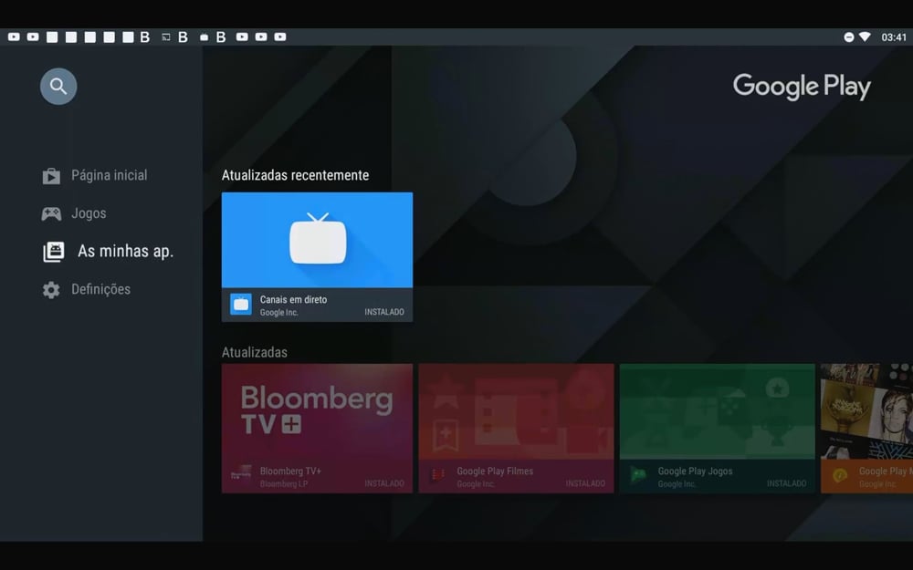The image size is (913, 570).
Task: Open the partially visible Google Play Music card
Action: tap(866, 428)
